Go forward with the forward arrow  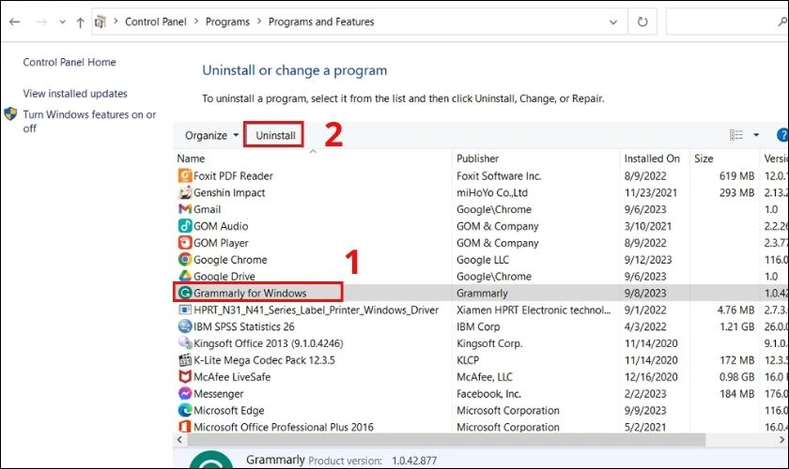[x=41, y=22]
